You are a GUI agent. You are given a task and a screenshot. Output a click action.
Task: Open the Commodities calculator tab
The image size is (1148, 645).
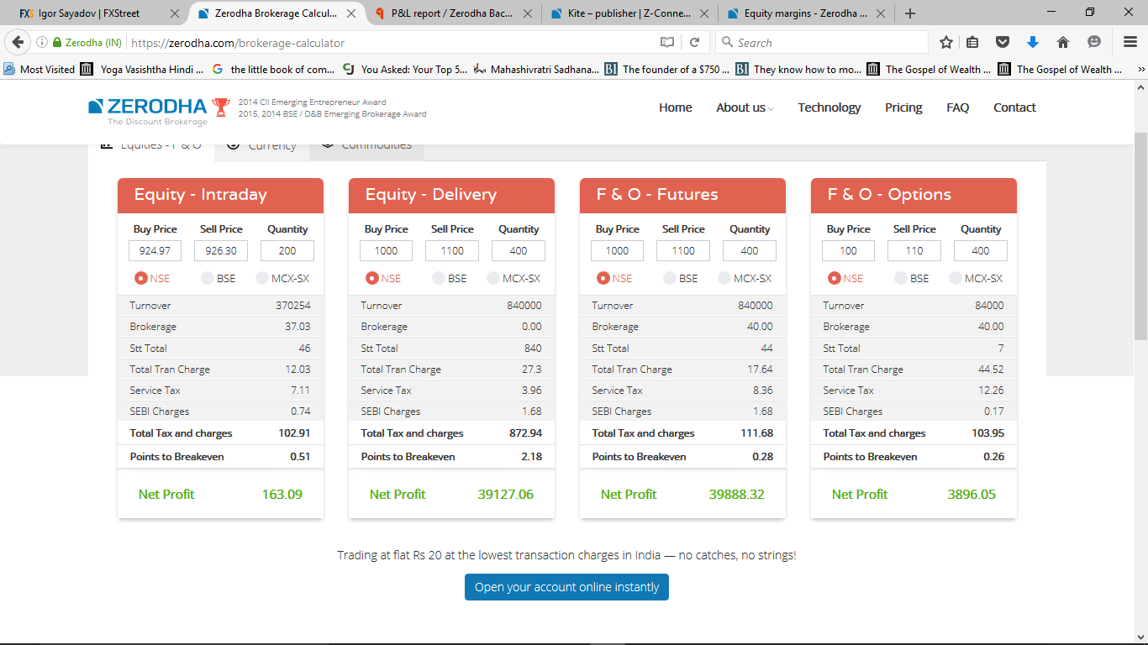click(x=367, y=149)
